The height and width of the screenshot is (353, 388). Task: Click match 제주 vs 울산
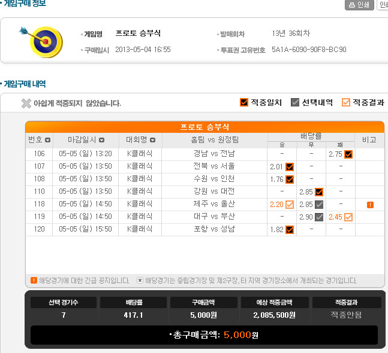(x=214, y=204)
